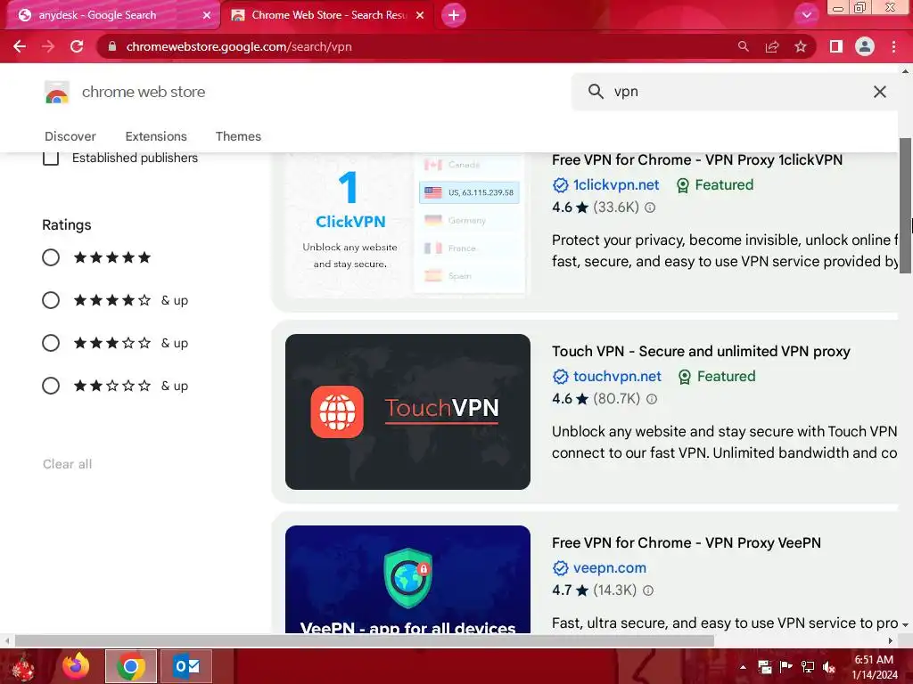
Task: Open 1ClickVPN extension thumbnail
Action: [407, 225]
